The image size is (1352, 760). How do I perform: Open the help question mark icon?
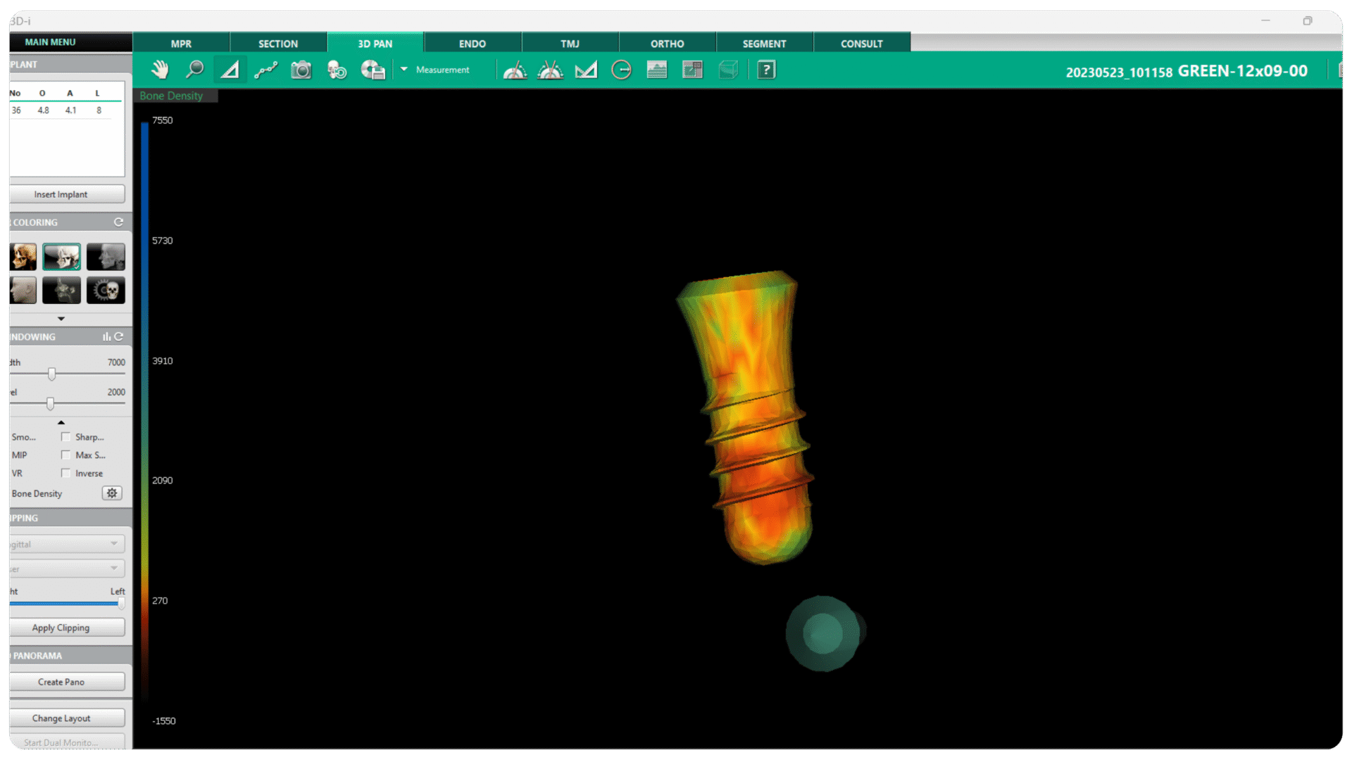coord(766,70)
